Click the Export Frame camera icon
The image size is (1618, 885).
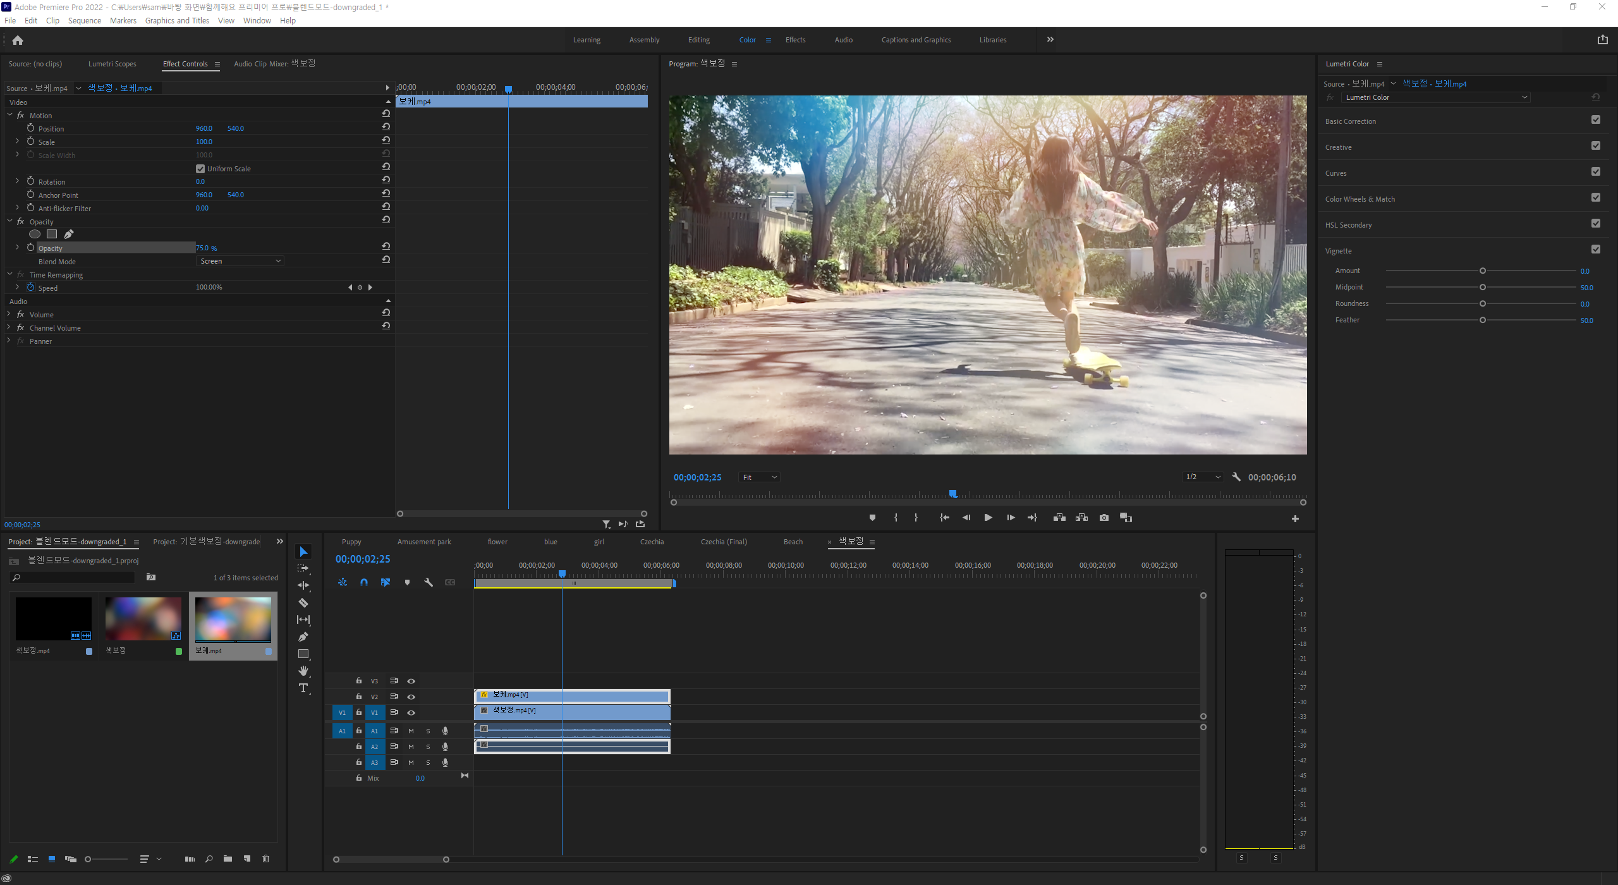point(1104,518)
